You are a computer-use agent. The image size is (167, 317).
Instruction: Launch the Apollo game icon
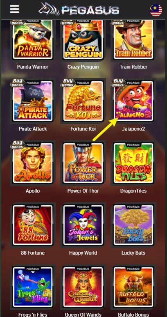click(x=33, y=163)
